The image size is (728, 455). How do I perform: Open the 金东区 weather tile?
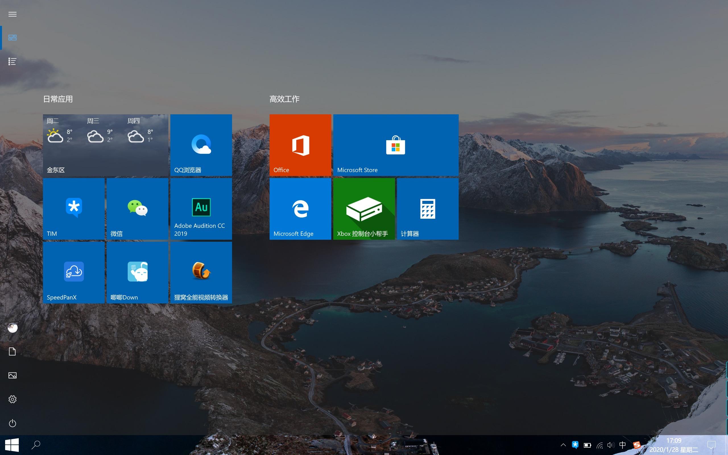click(106, 144)
